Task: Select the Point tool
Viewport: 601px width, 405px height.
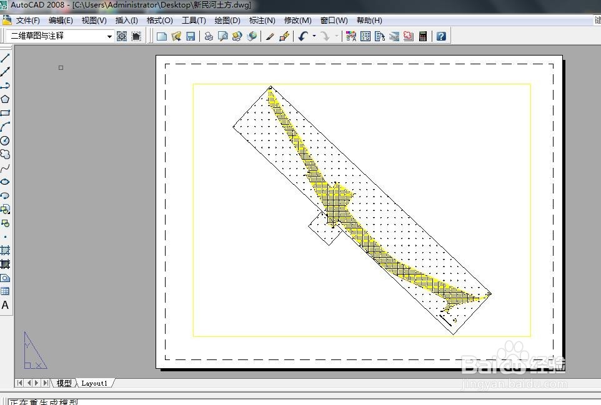Action: 5,237
